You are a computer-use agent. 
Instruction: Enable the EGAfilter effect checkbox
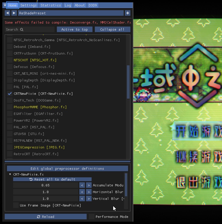tap(10, 114)
